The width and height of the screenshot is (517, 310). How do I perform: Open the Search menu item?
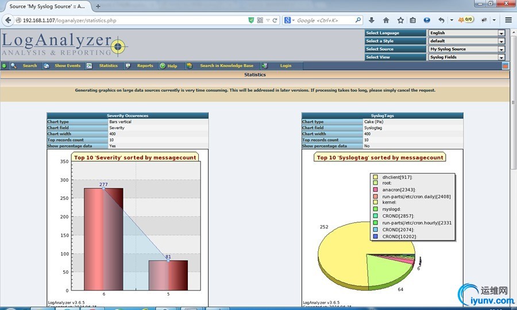click(30, 65)
